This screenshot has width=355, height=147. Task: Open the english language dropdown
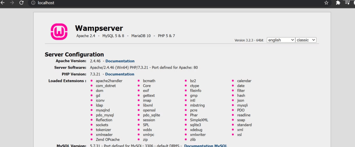point(281,40)
